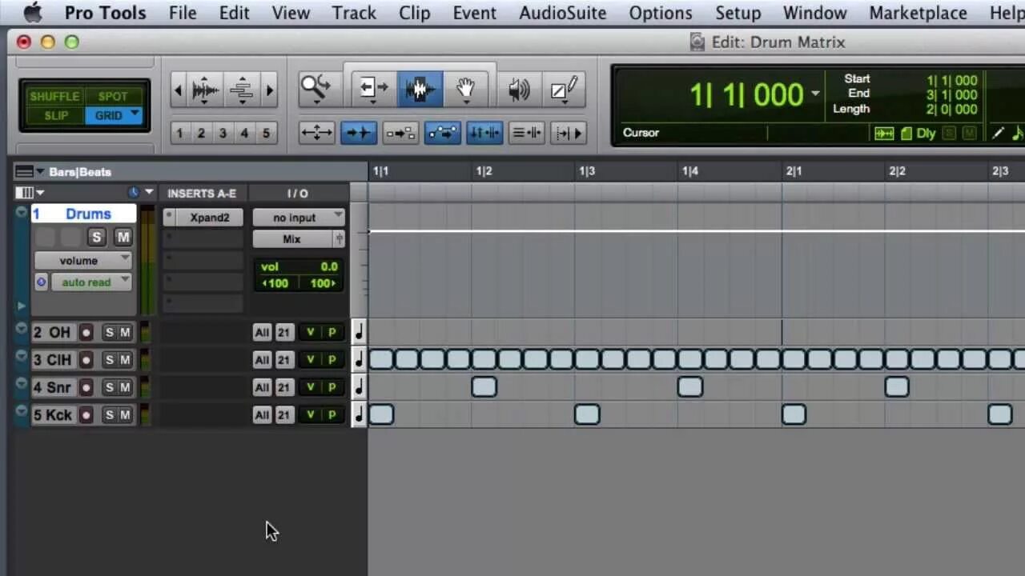Record-enable the 5 Kck track
Screen dimensions: 1025x576
pos(86,415)
